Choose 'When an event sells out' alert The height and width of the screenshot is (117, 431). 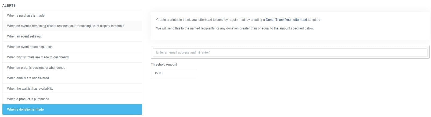pos(24,36)
